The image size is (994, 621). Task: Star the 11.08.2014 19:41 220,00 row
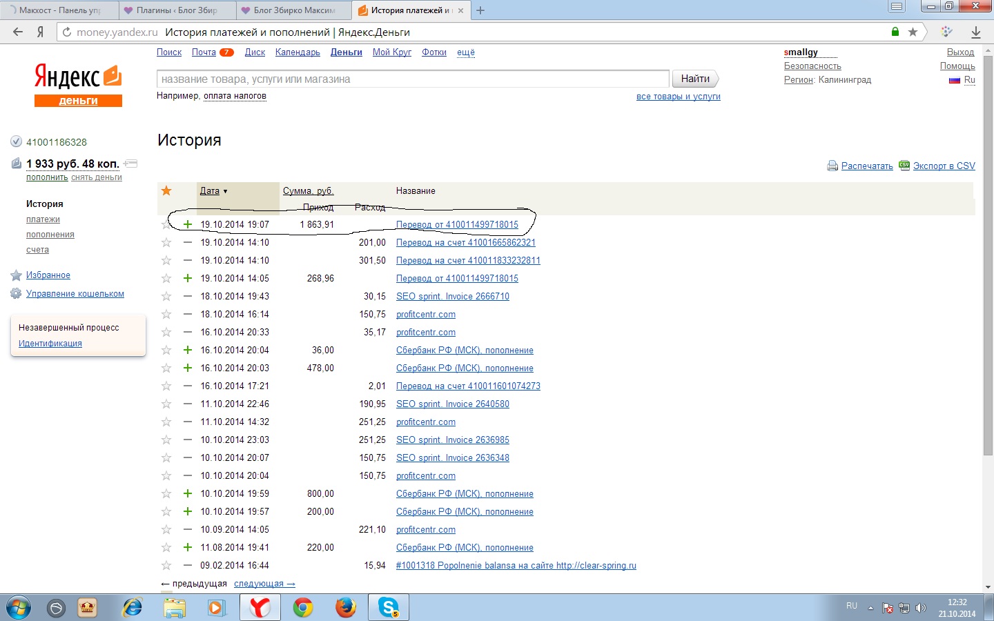(166, 548)
